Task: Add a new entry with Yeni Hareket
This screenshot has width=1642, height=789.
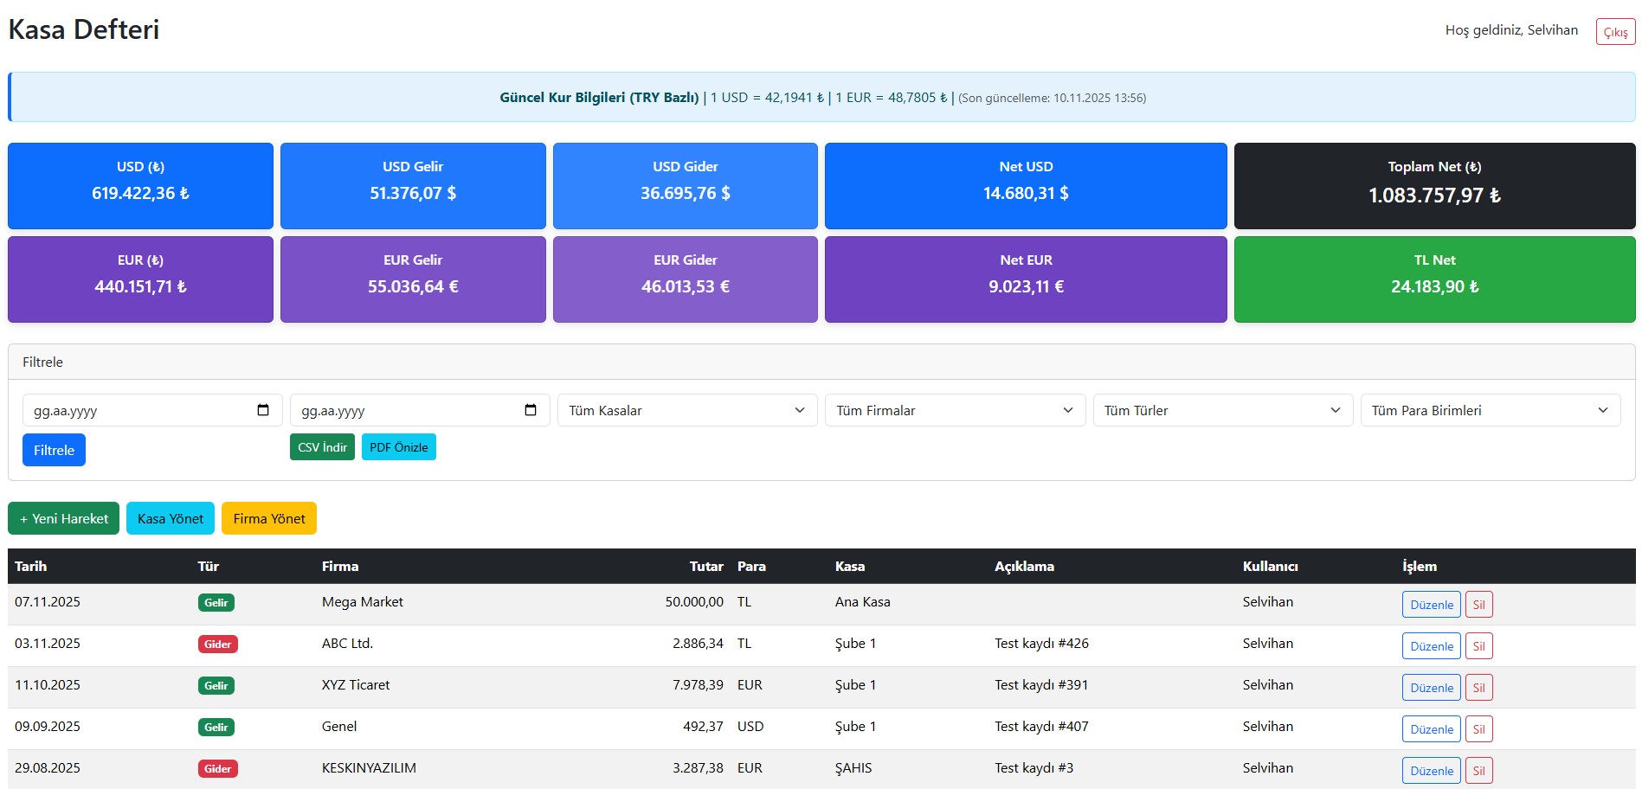Action: [x=63, y=518]
